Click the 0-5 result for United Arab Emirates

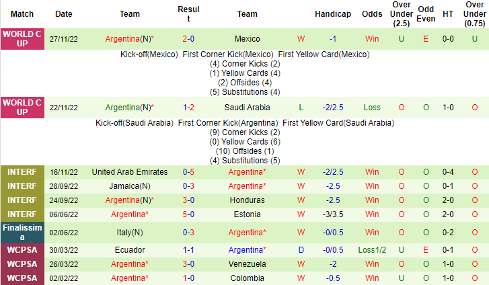pos(189,173)
